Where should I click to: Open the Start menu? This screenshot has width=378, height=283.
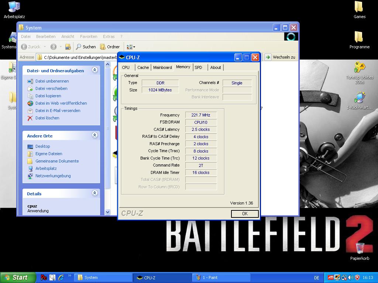click(17, 278)
